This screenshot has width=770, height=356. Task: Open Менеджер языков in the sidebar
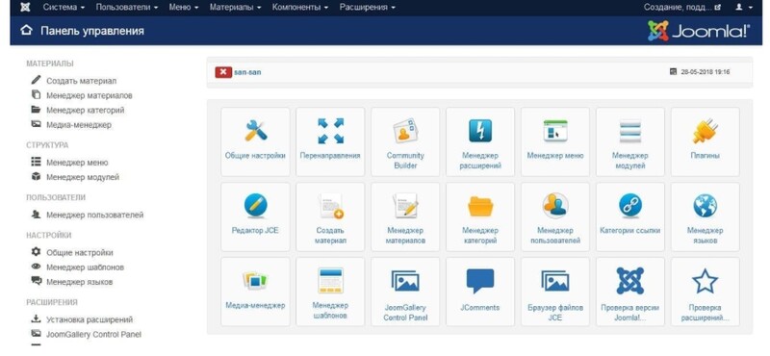coord(72,282)
